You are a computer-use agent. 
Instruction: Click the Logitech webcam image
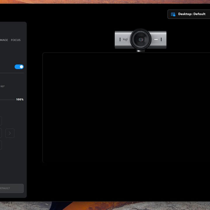point(141,40)
